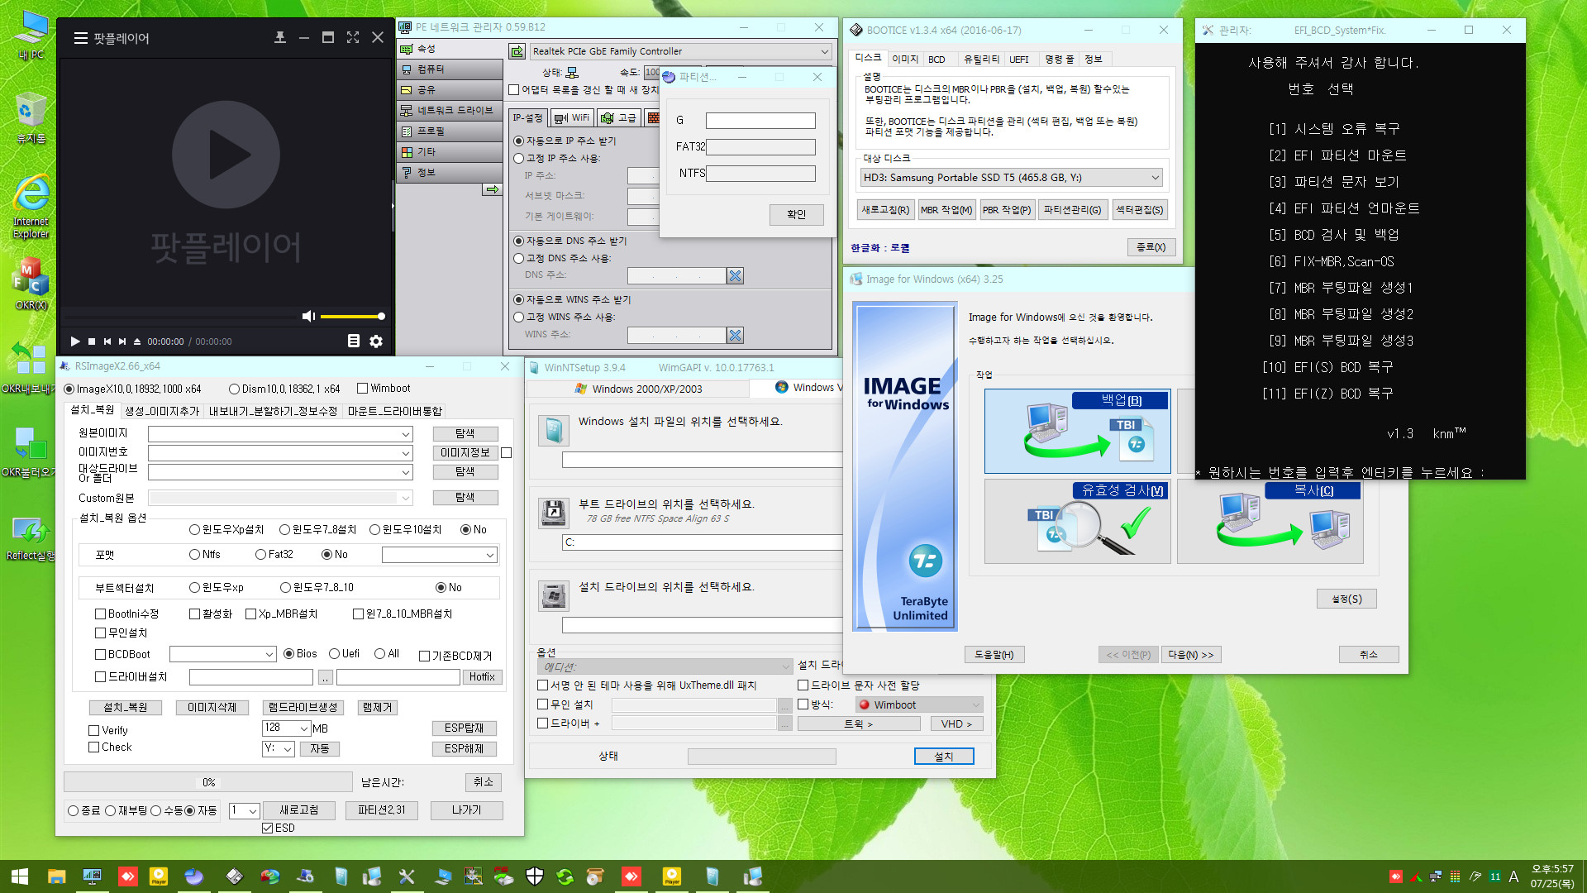
Task: Open the Reflect실행 desktop icon
Action: pyautogui.click(x=31, y=537)
